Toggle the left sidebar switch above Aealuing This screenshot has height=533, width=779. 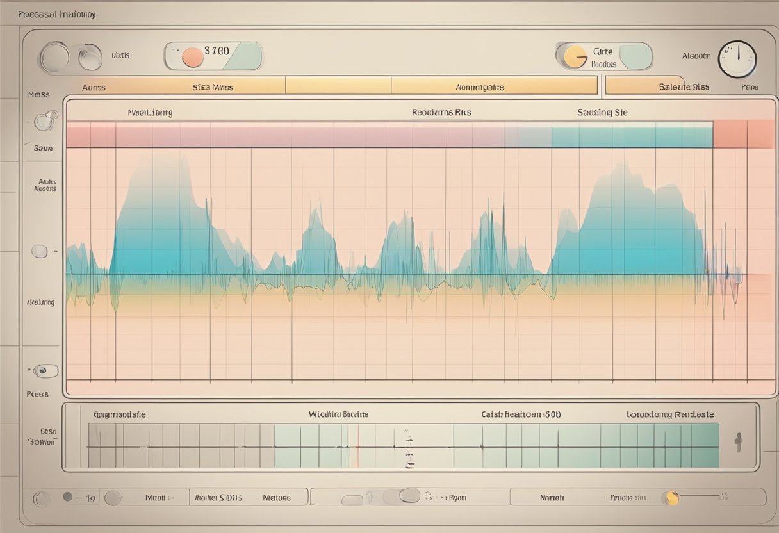tap(40, 251)
